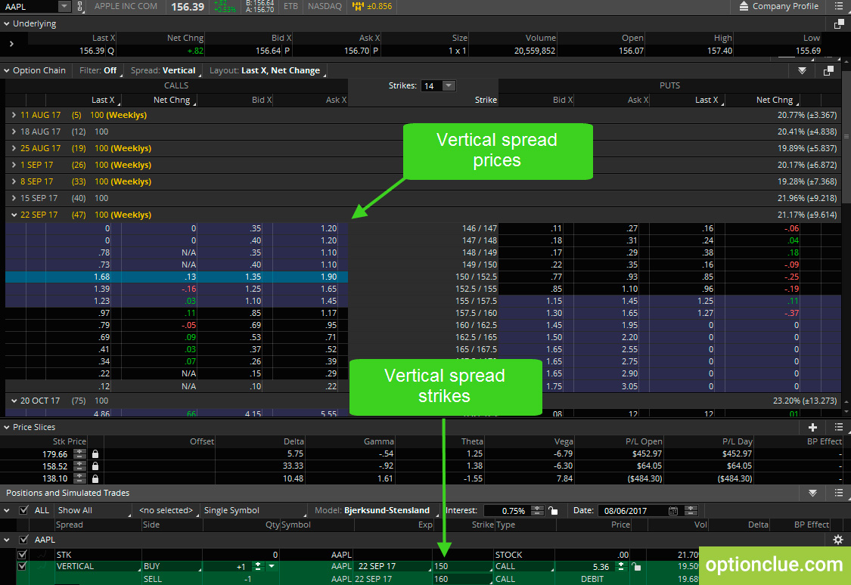Add a new price slice with the plus icon
The image size is (851, 585).
coord(812,427)
